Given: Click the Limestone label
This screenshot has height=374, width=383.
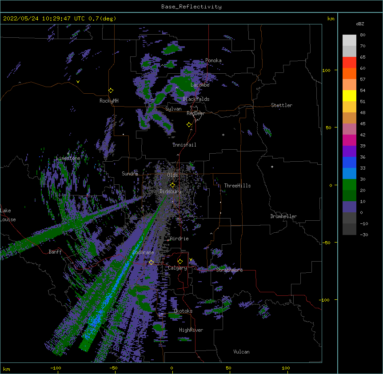Looking at the screenshot, I should [x=68, y=158].
